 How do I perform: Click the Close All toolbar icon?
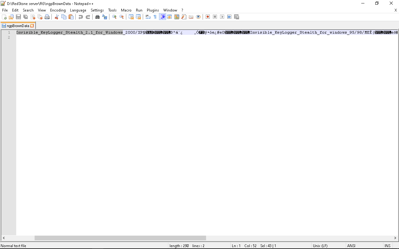point(40,17)
